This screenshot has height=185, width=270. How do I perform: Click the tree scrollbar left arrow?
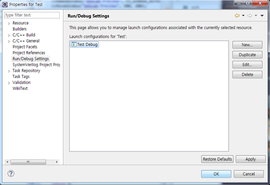pos(7,162)
